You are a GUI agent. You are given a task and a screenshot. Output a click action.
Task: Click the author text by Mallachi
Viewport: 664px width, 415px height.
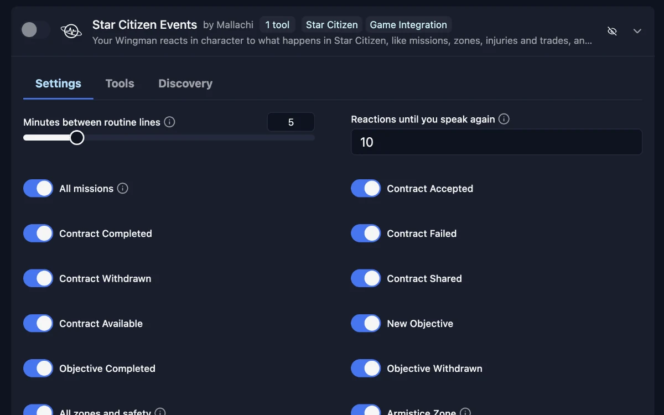click(228, 25)
